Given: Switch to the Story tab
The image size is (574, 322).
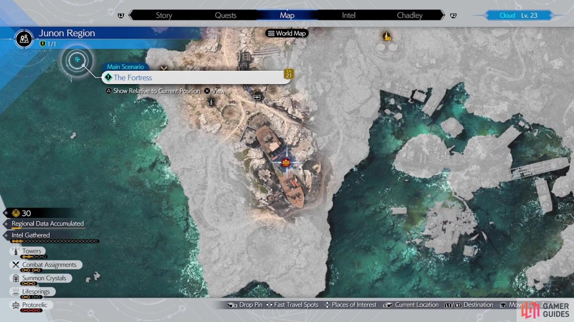Looking at the screenshot, I should pos(163,15).
